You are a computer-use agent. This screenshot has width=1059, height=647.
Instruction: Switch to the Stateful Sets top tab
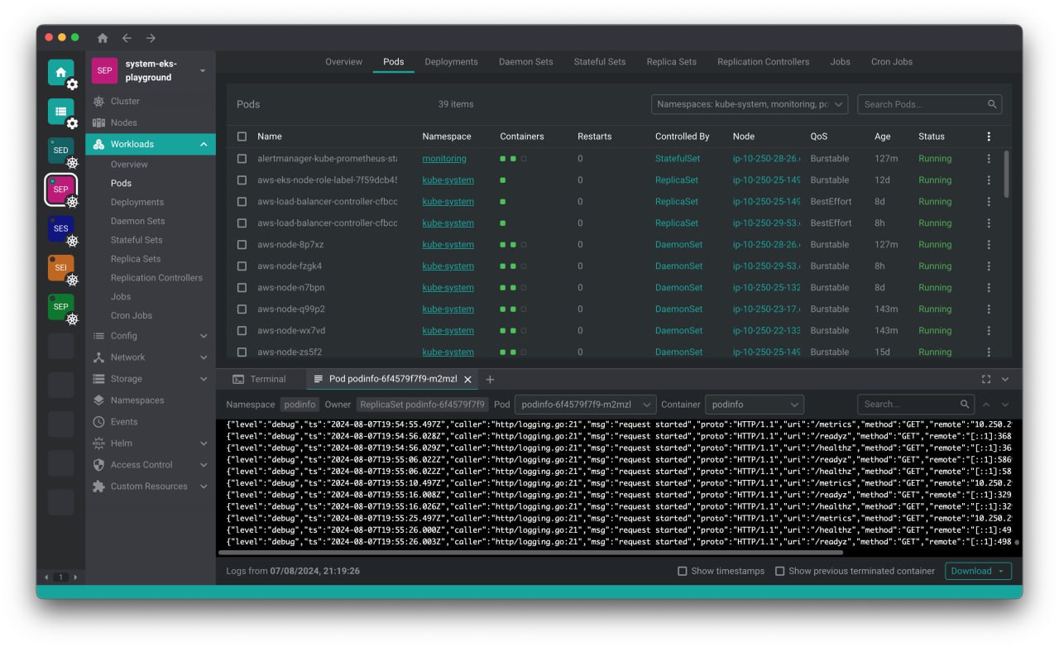[600, 62]
